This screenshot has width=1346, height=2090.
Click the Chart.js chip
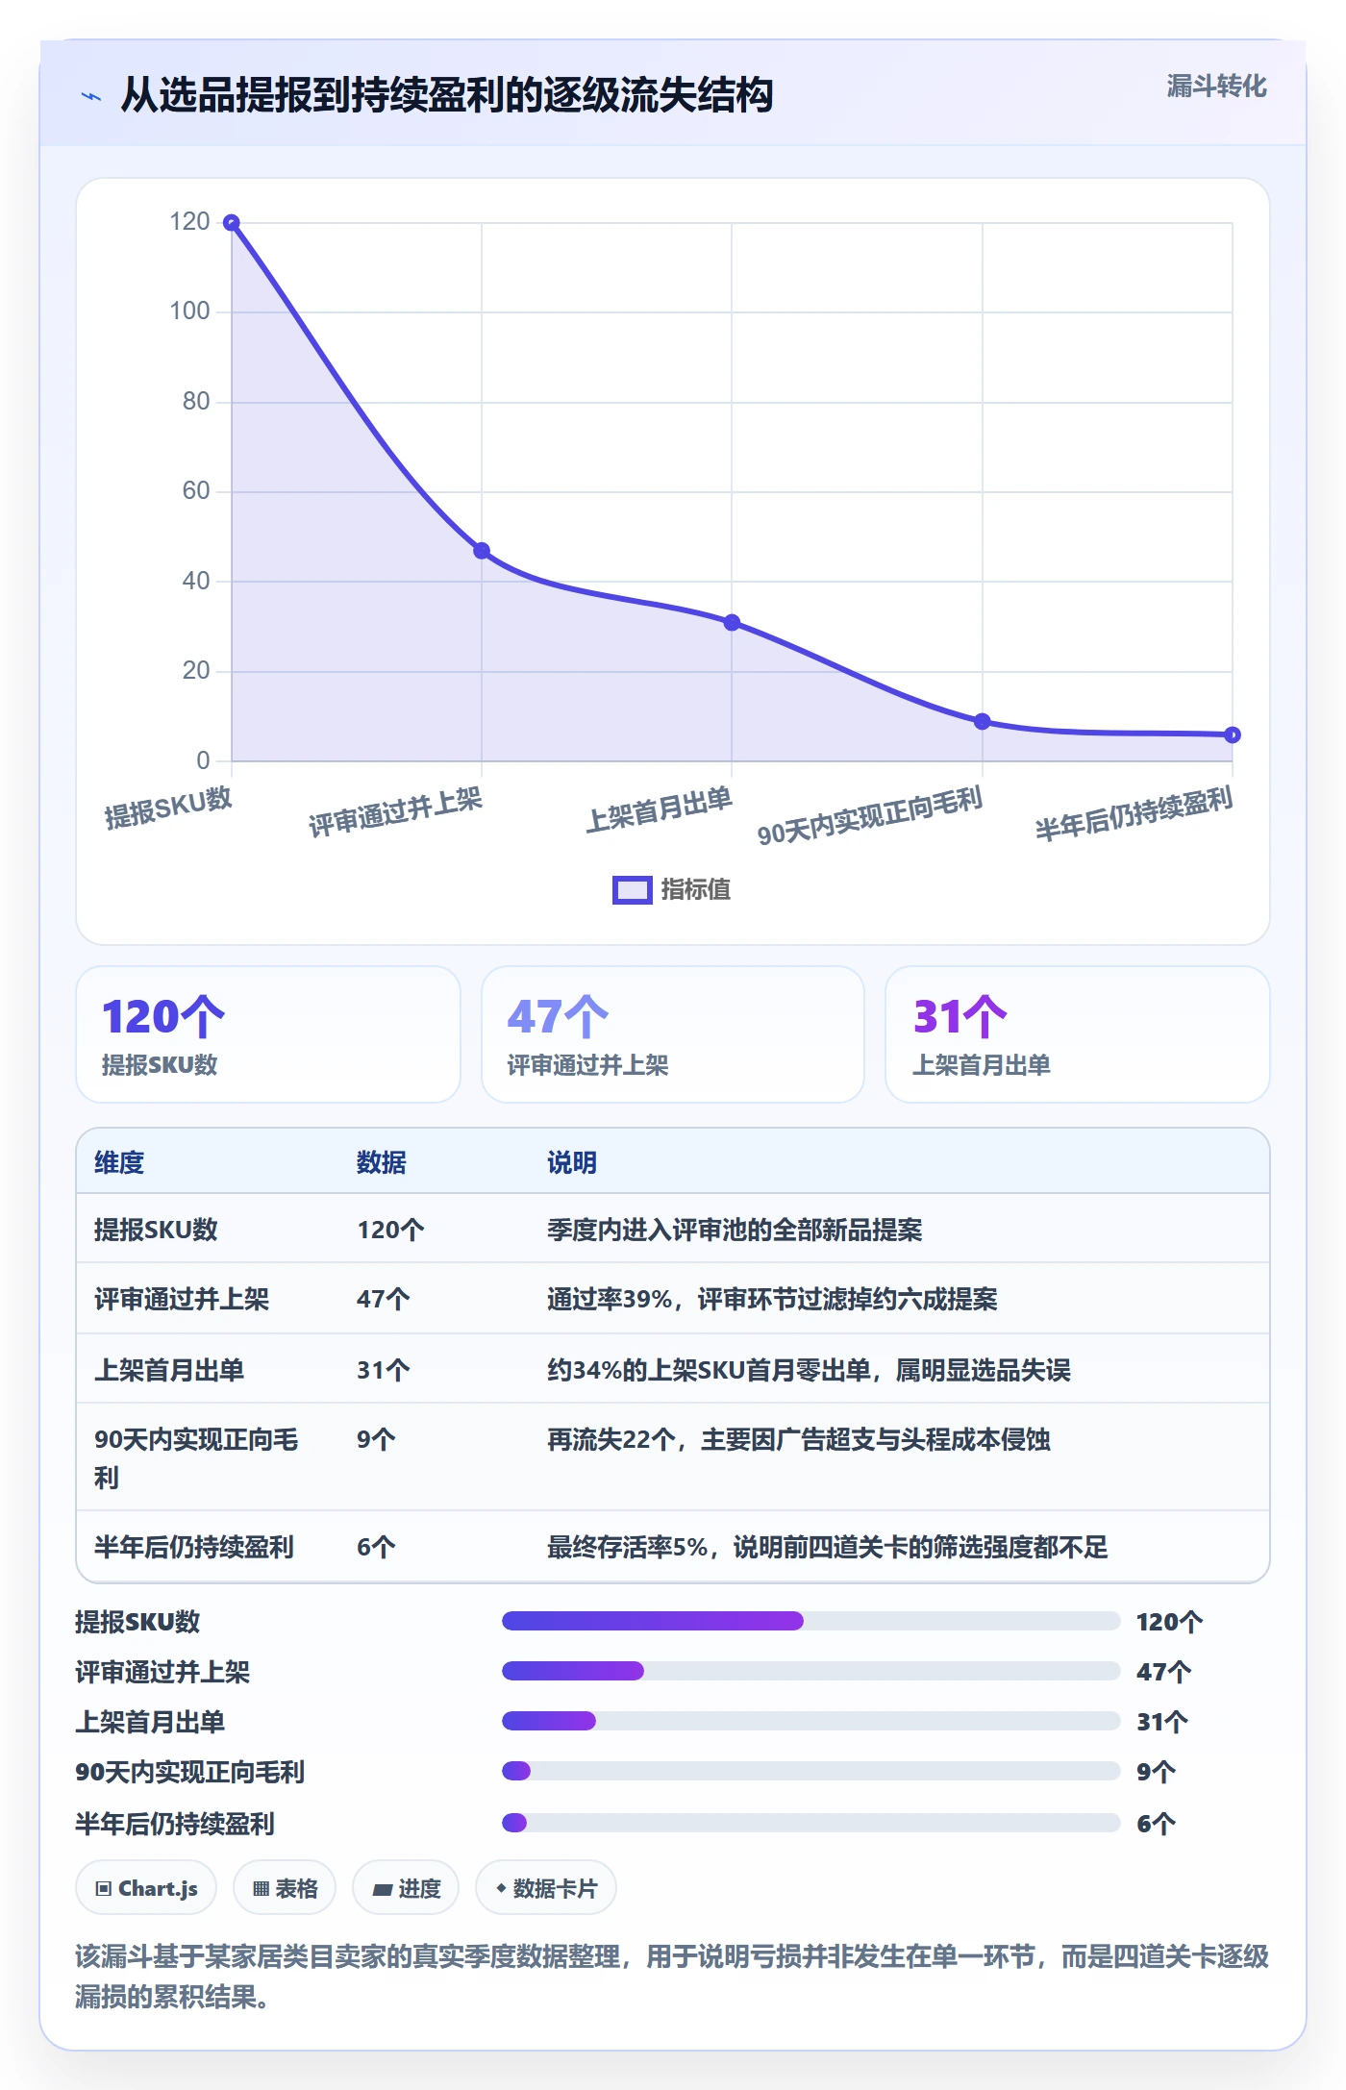pyautogui.click(x=146, y=1888)
